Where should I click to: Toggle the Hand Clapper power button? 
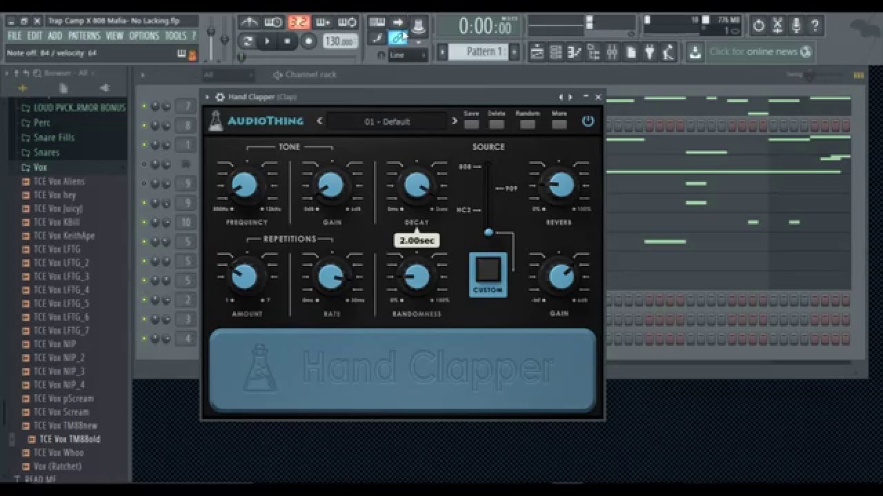click(x=588, y=121)
